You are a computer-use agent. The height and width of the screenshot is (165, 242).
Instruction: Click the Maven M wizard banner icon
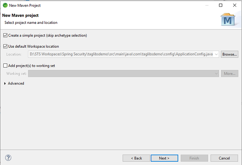coord(228,19)
